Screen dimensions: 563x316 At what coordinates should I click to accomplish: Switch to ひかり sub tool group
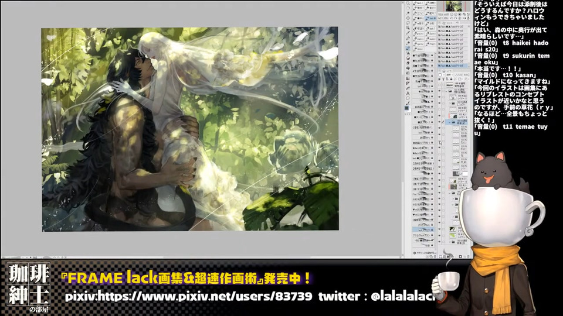(419, 49)
